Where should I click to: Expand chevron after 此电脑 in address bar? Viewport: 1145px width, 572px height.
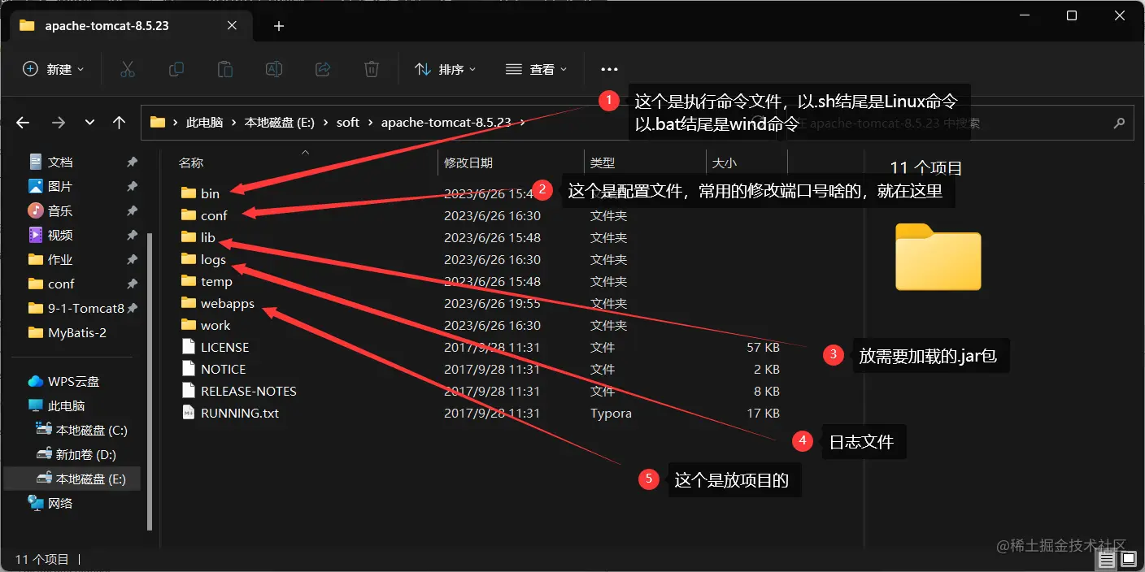233,123
